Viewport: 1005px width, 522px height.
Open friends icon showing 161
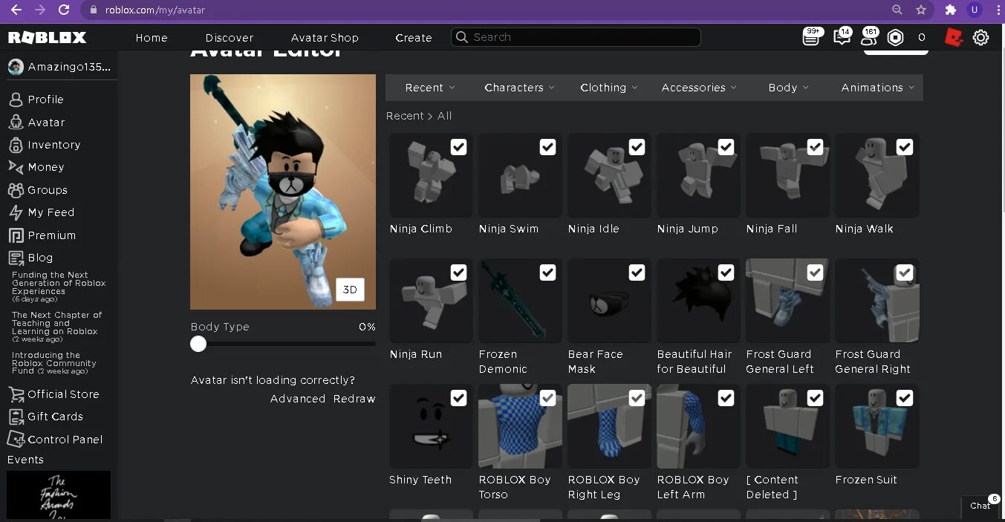869,36
